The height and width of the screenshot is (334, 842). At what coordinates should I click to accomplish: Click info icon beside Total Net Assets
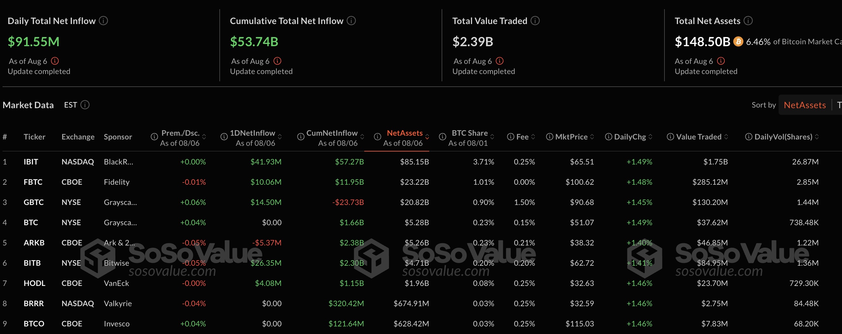pyautogui.click(x=748, y=21)
